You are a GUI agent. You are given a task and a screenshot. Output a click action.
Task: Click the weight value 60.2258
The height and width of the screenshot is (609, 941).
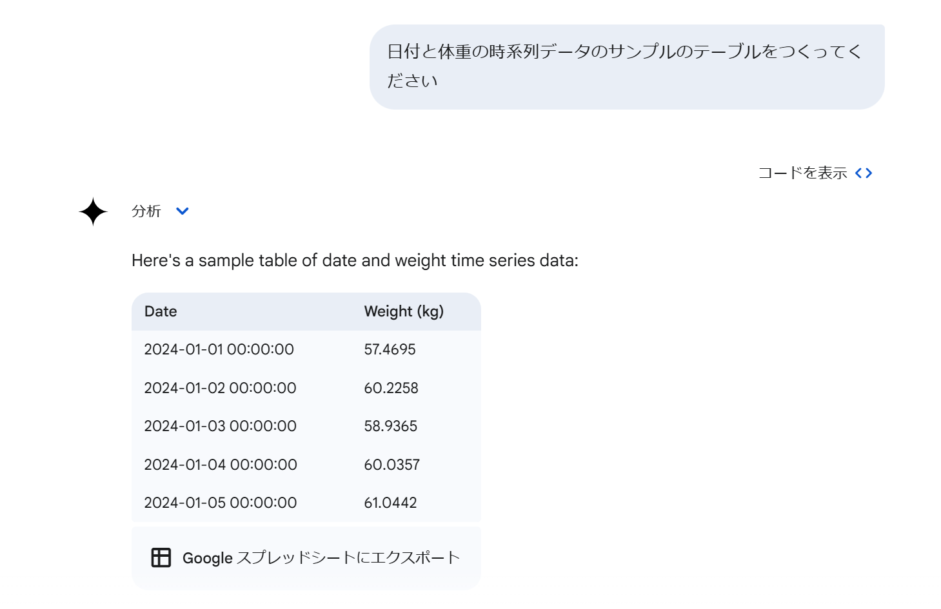click(x=391, y=388)
